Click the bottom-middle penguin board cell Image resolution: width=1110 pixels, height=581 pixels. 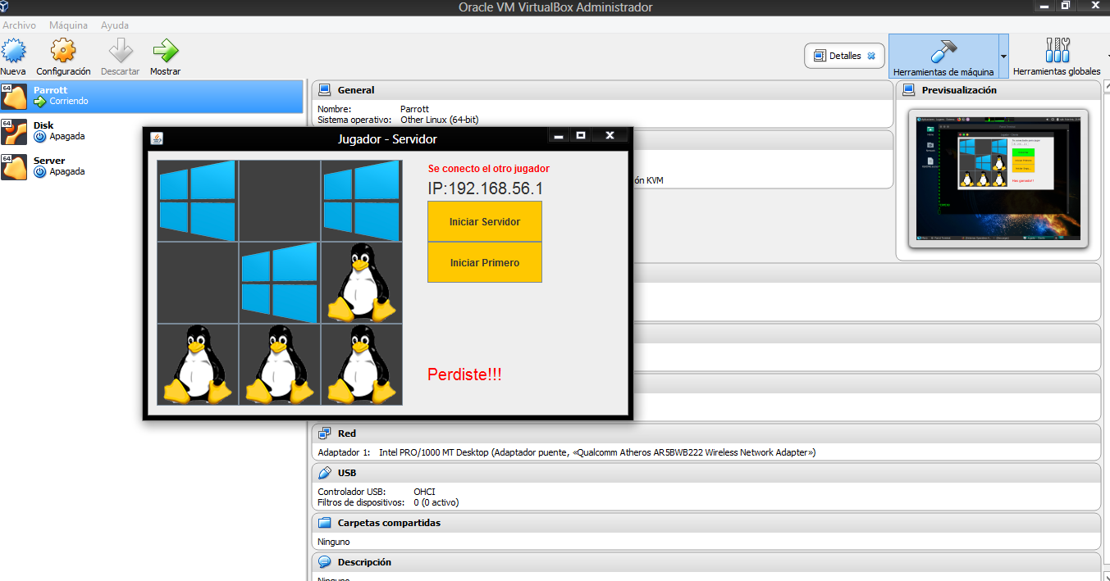(280, 365)
